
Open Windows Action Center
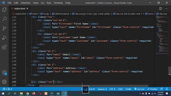tap(167, 94)
